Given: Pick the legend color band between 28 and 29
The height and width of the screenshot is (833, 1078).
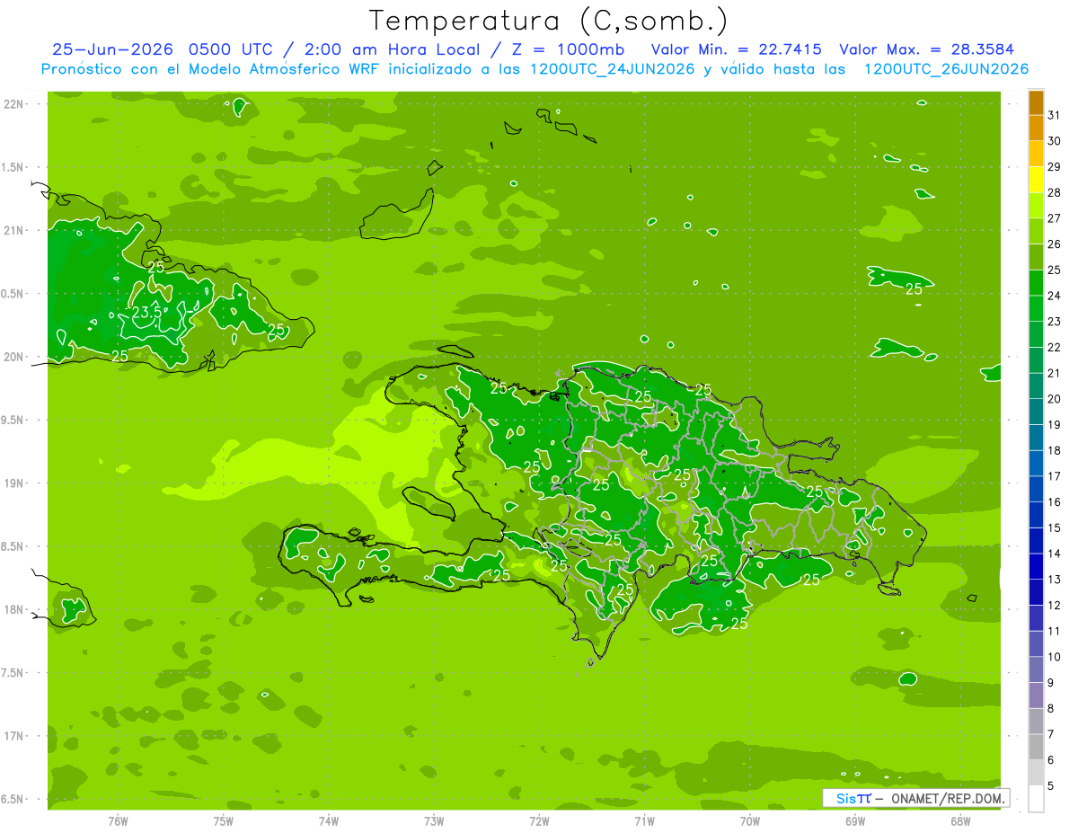Looking at the screenshot, I should pyautogui.click(x=1036, y=179).
